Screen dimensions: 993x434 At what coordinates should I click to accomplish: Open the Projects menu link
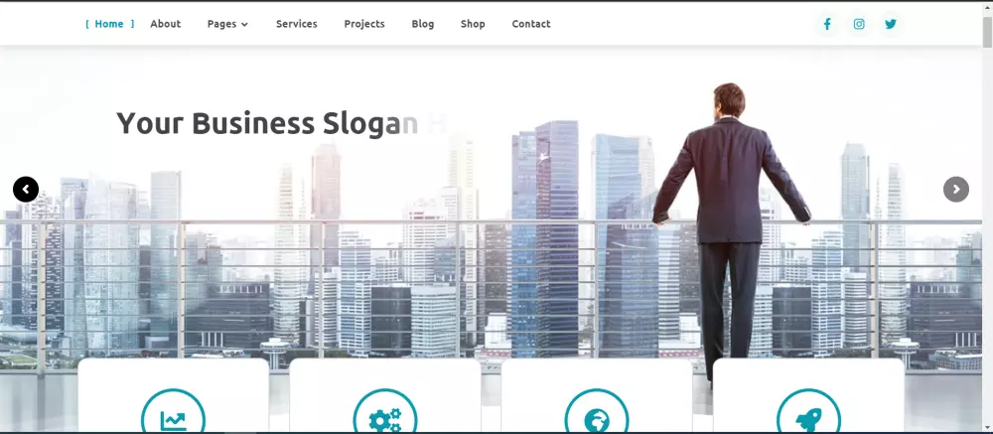364,24
